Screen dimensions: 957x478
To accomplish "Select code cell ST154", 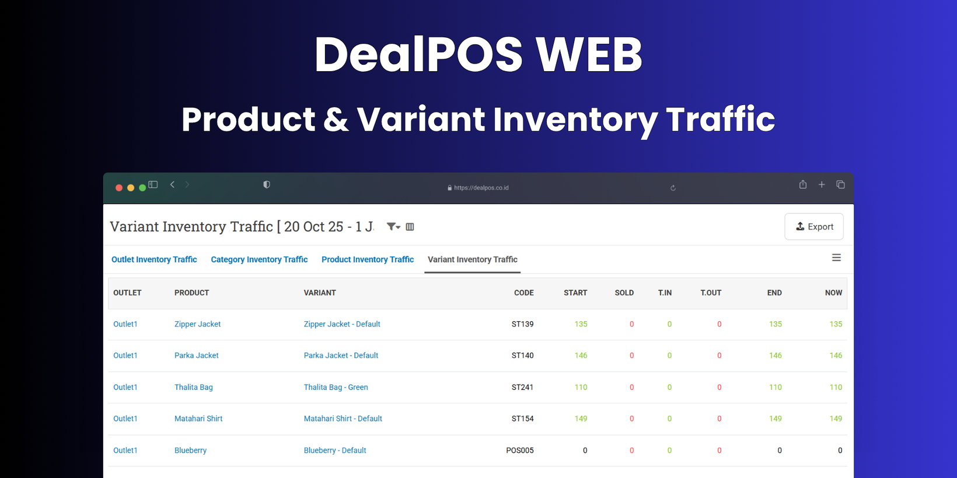I will tap(522, 419).
